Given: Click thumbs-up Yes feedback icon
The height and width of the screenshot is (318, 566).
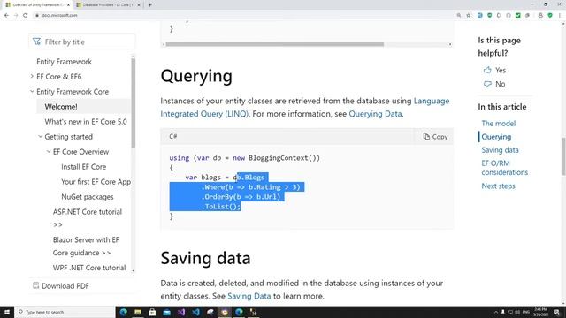Looking at the screenshot, I should (x=487, y=70).
